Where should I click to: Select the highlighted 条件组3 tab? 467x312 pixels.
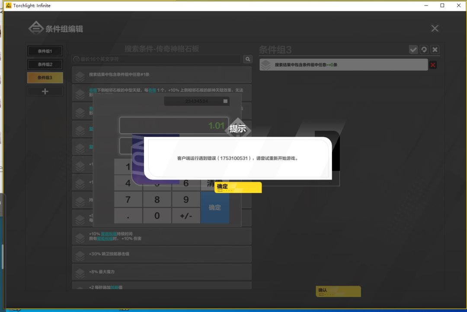(x=45, y=78)
